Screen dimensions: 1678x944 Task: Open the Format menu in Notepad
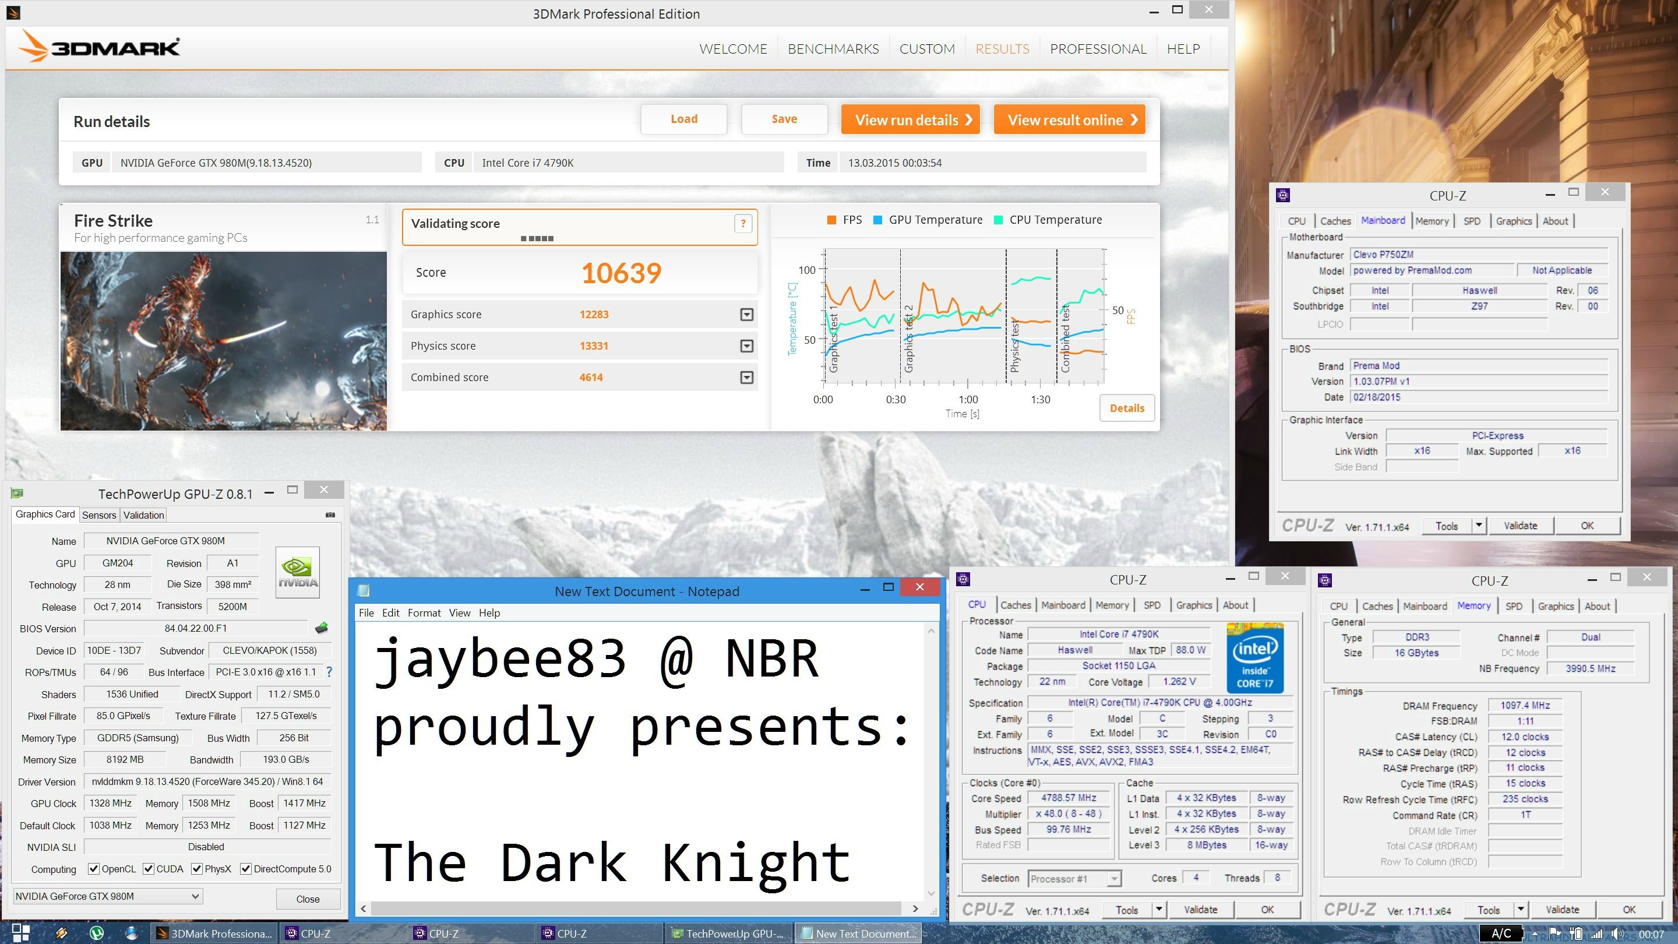pos(424,612)
